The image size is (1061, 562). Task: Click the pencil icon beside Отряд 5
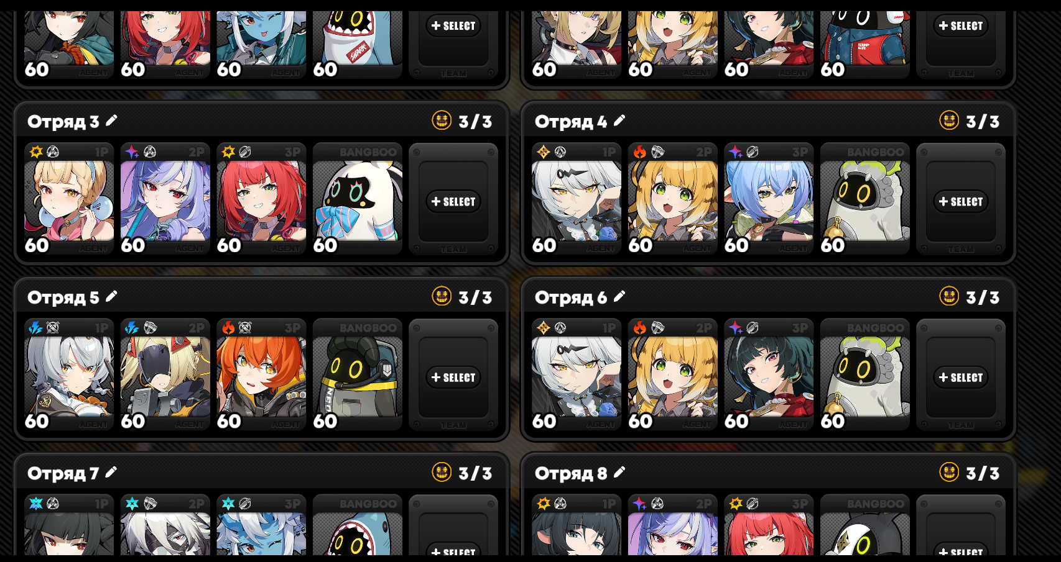[x=111, y=296]
